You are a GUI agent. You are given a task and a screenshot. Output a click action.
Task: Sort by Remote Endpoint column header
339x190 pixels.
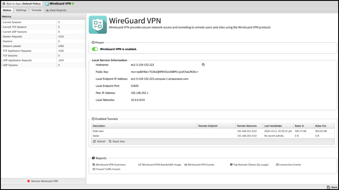point(216,126)
